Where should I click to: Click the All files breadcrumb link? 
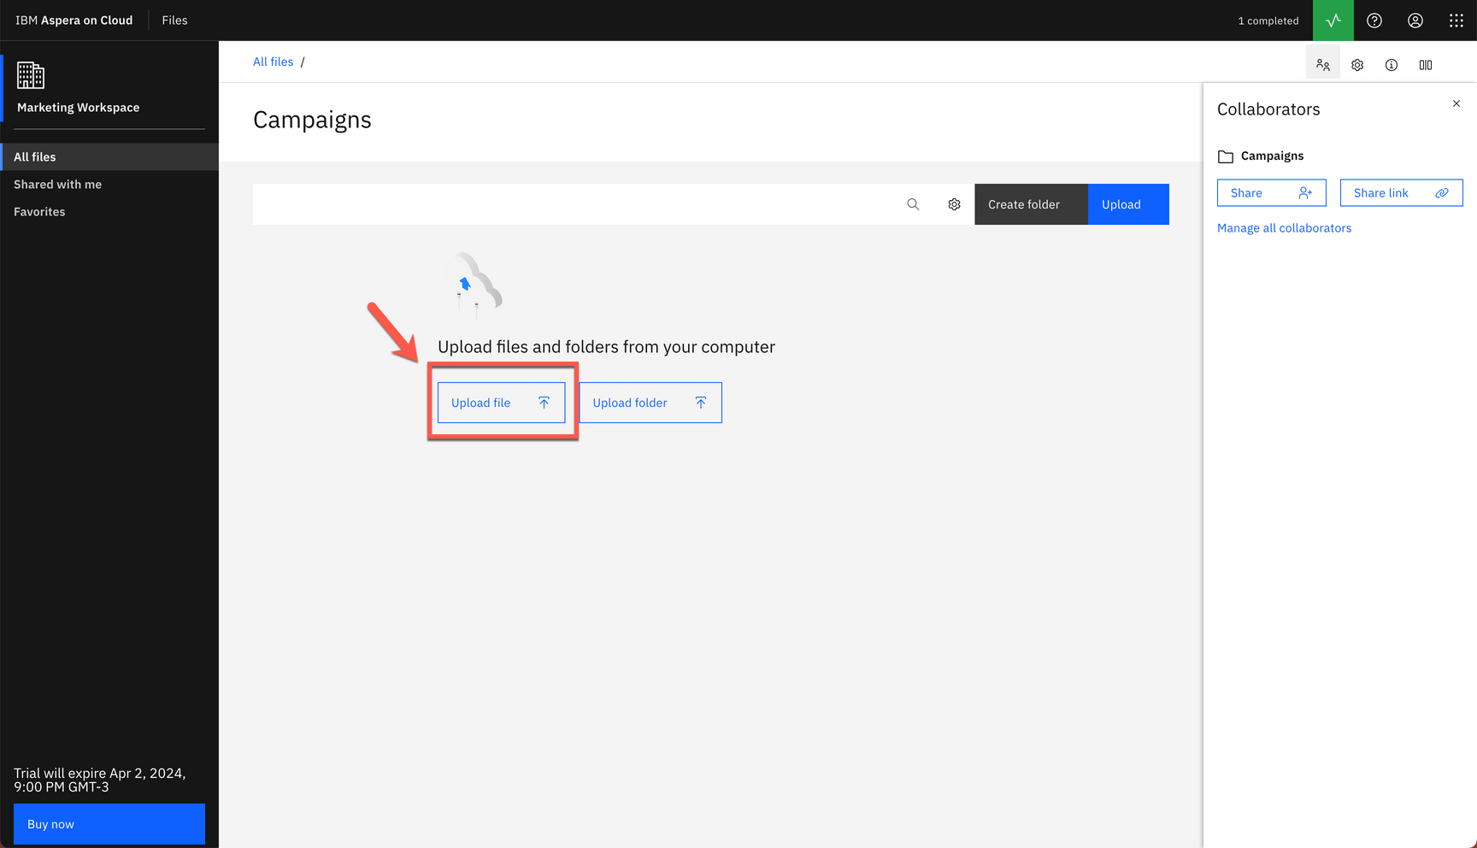pos(273,62)
